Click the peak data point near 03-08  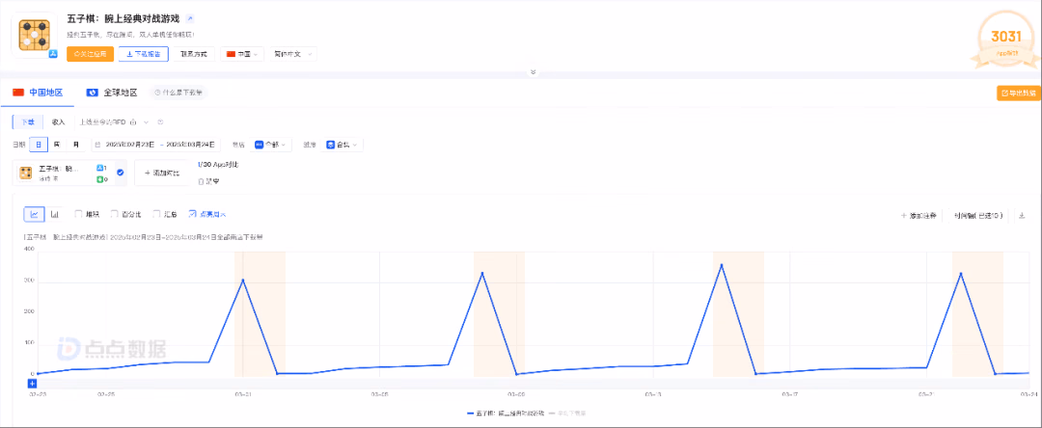(x=482, y=273)
